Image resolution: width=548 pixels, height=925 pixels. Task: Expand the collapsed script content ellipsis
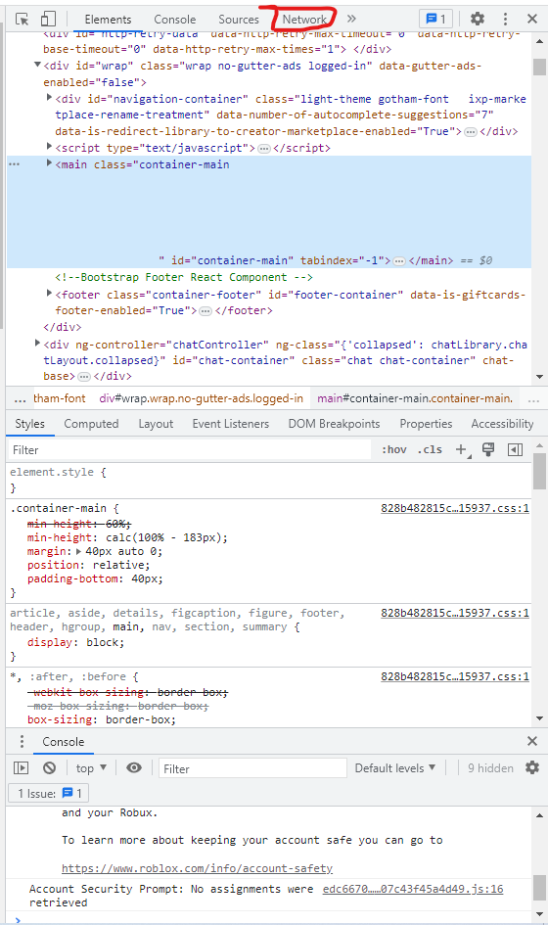[x=263, y=148]
